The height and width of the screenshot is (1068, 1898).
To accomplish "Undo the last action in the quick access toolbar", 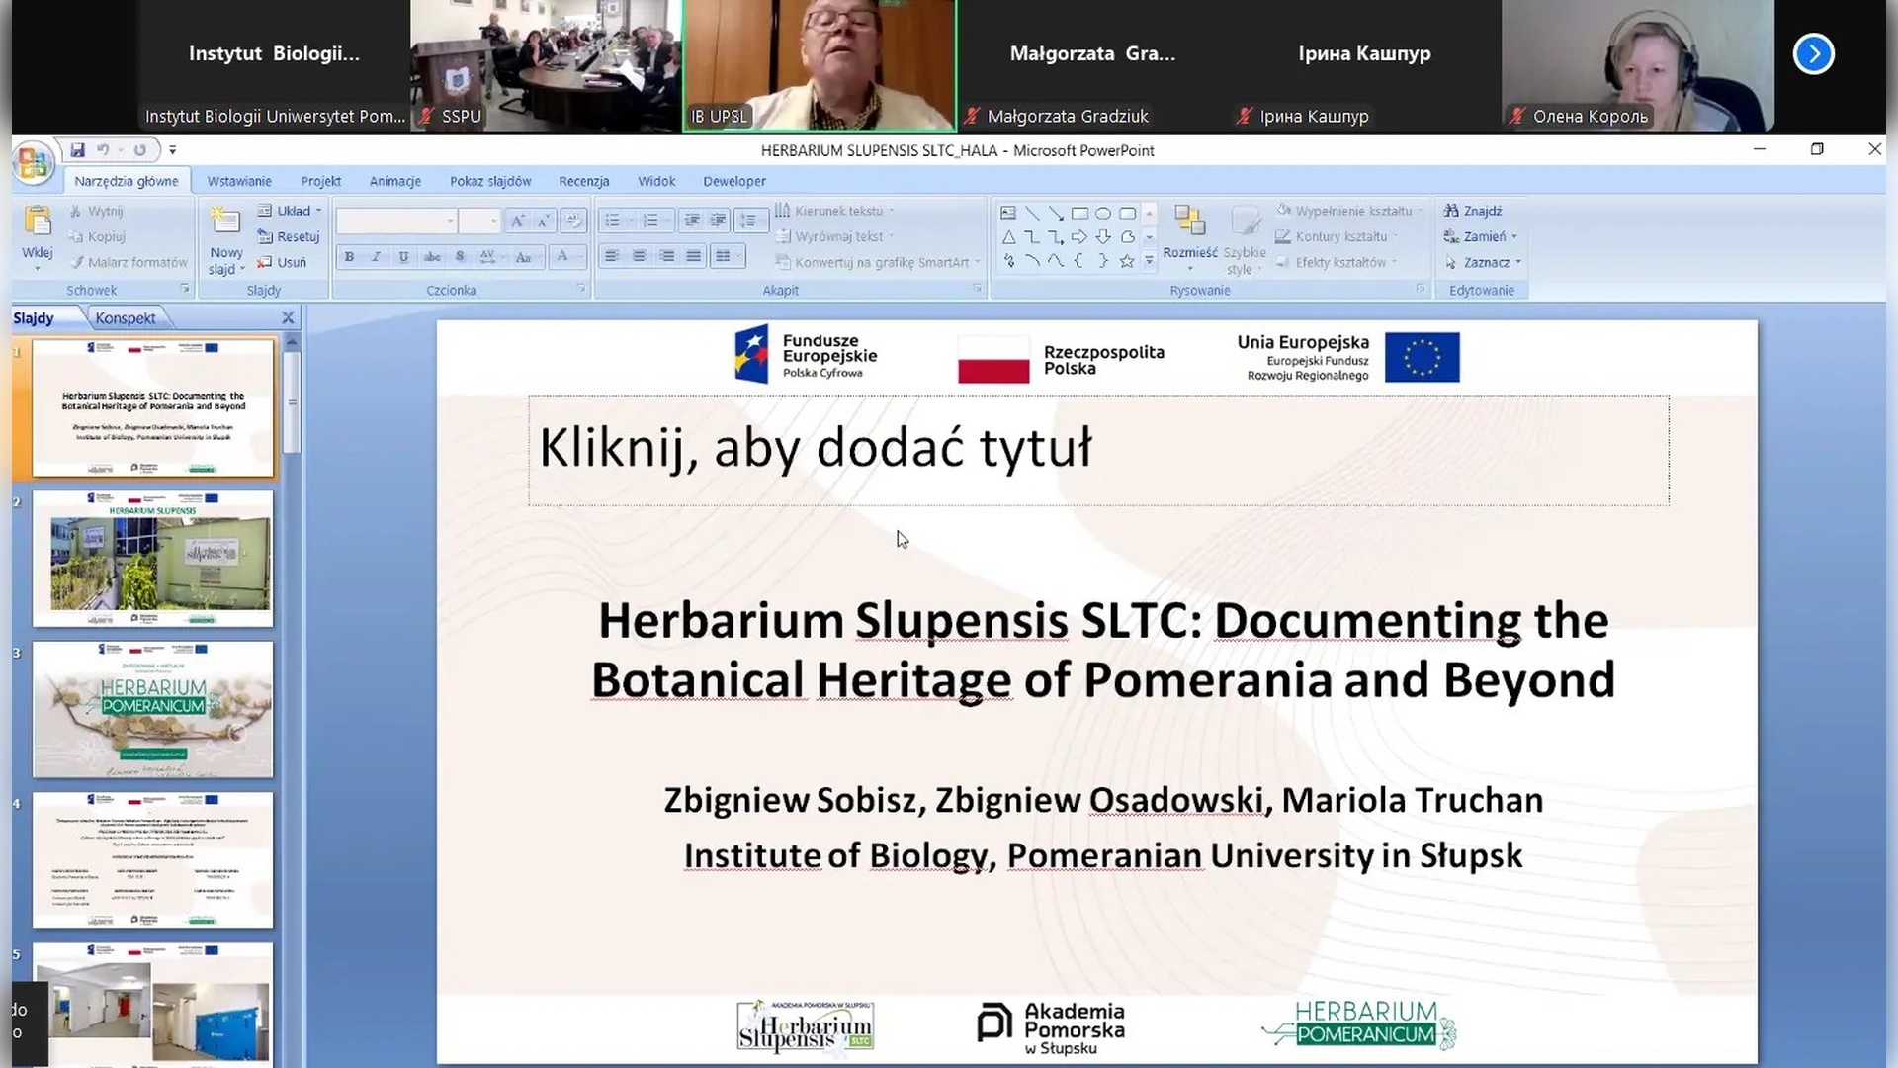I will (103, 150).
